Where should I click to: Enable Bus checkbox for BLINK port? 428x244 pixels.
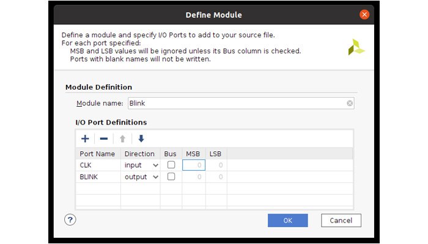click(171, 176)
